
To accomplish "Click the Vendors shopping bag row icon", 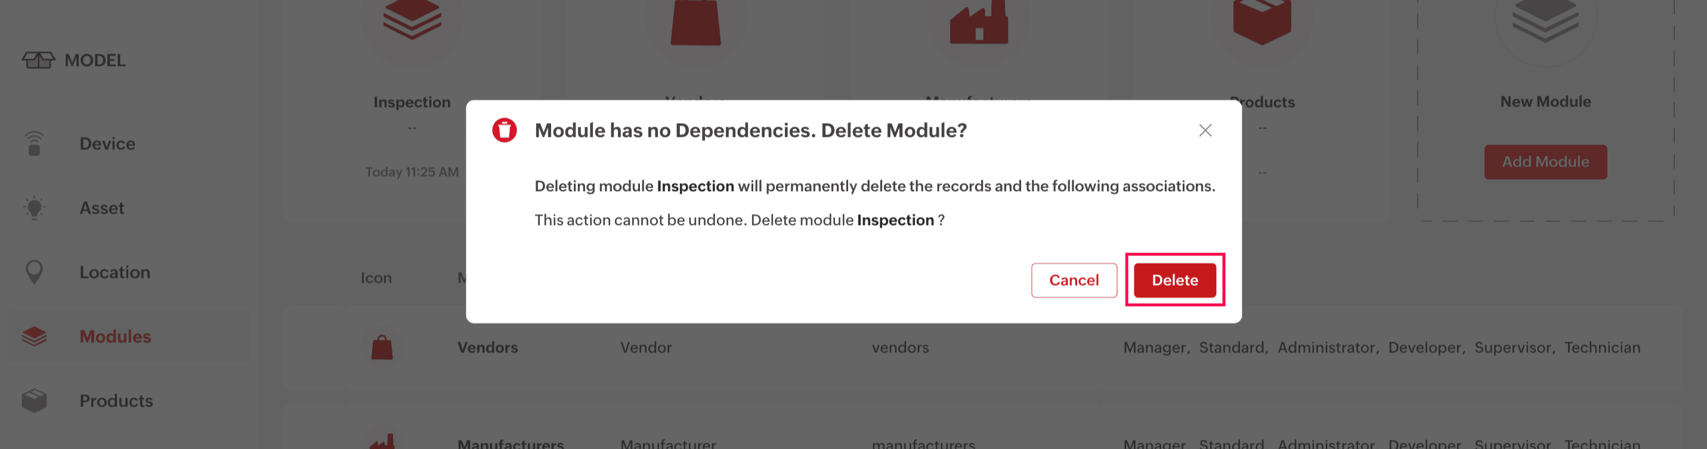I will (x=382, y=347).
